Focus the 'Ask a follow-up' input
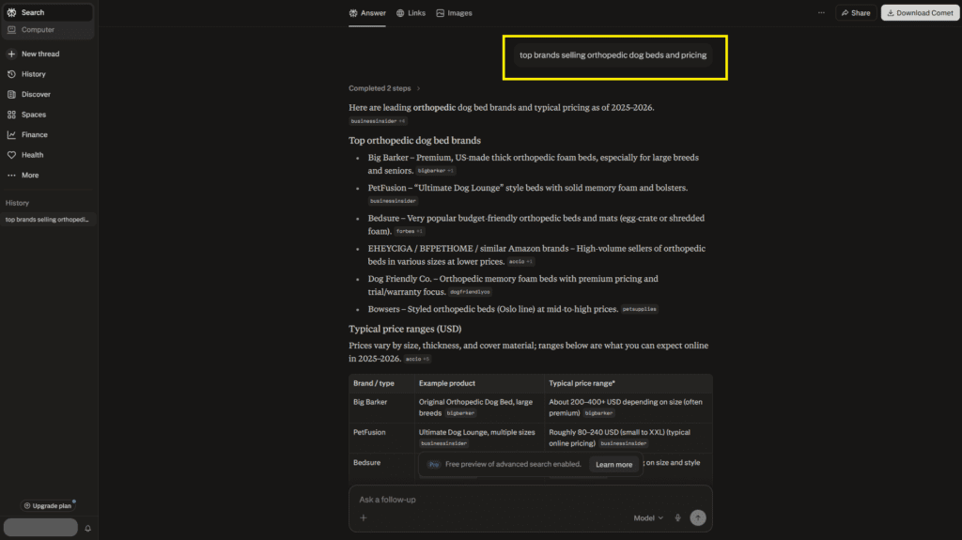Screen dimensions: 962x540 530,500
